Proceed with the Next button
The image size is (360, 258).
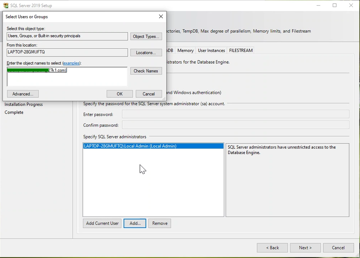[x=305, y=248]
